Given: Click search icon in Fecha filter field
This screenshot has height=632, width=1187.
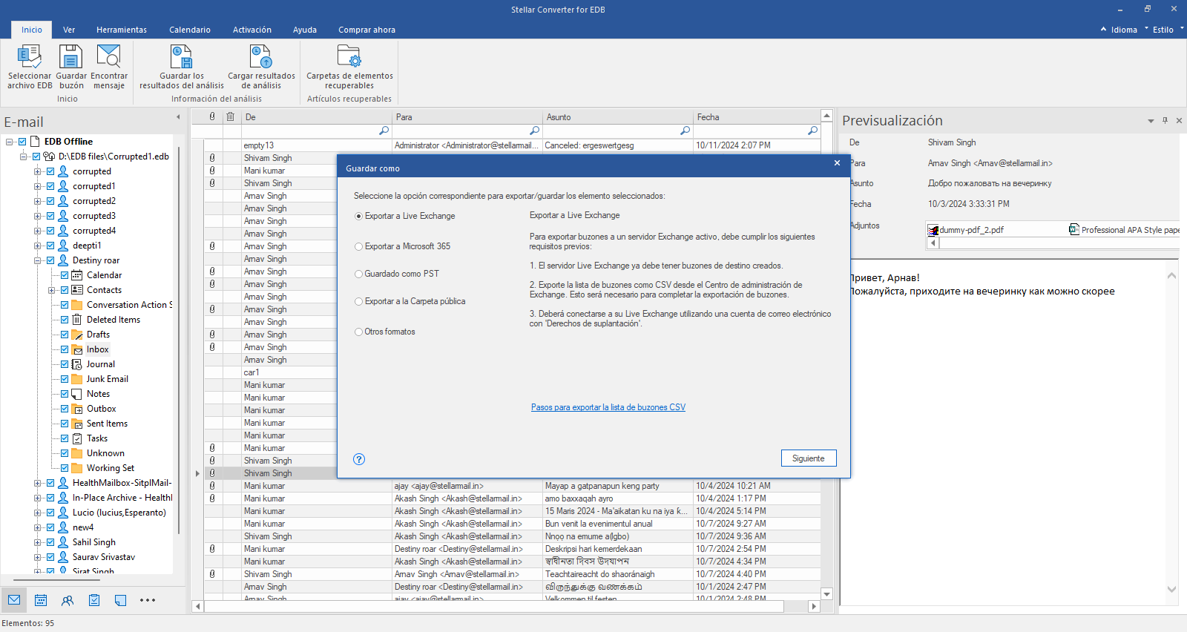Looking at the screenshot, I should pos(812,131).
